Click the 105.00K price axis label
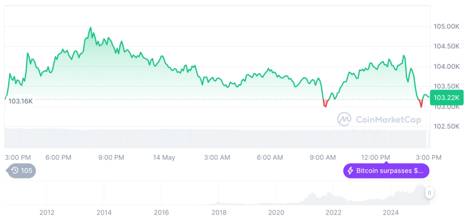Image resolution: width=469 pixels, height=219 pixels. pos(447,26)
